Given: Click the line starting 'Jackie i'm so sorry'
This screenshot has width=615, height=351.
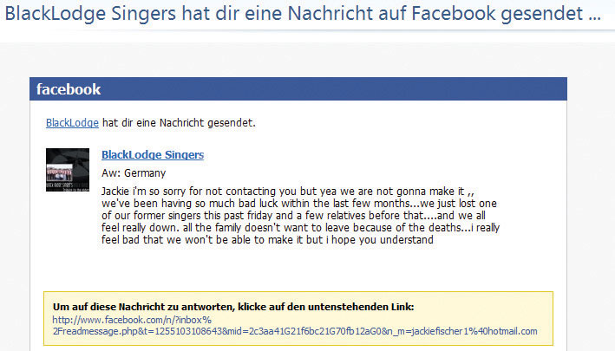Looking at the screenshot, I should 288,192.
